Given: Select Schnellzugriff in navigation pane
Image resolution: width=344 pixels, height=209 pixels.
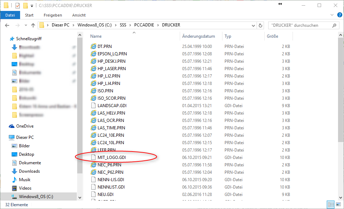Looking at the screenshot, I should (x=29, y=39).
